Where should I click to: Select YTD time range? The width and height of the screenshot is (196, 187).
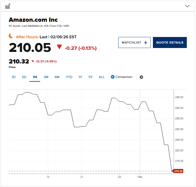(x=69, y=77)
